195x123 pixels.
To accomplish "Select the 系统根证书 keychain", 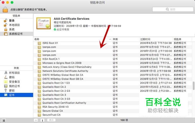I will pyautogui.click(x=17, y=34).
